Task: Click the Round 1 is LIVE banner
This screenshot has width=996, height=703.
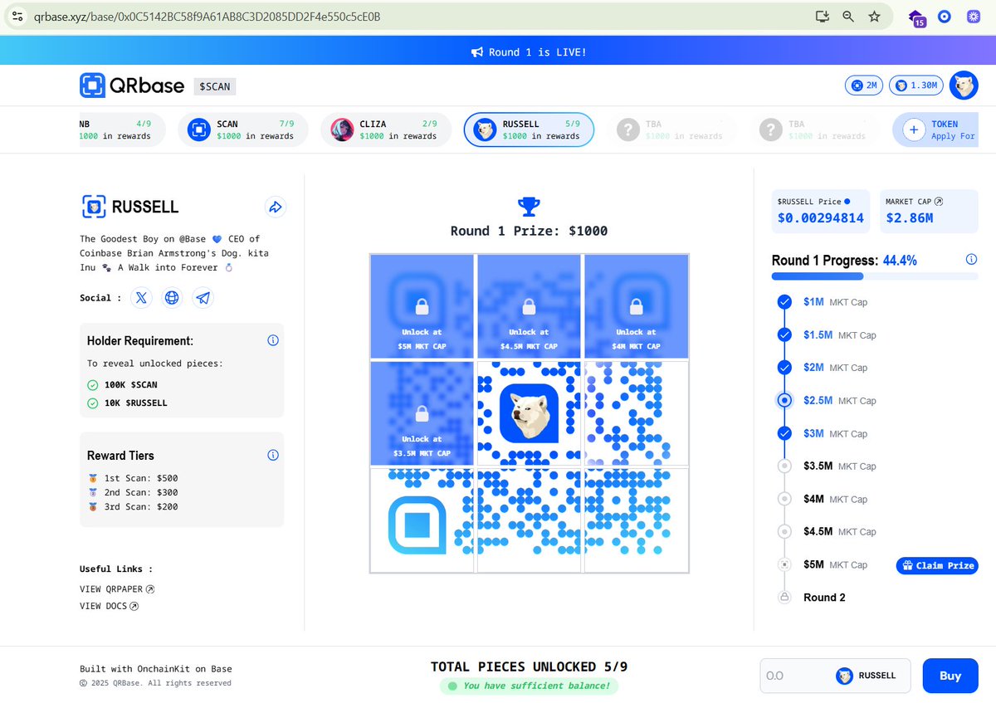Action: [x=529, y=51]
